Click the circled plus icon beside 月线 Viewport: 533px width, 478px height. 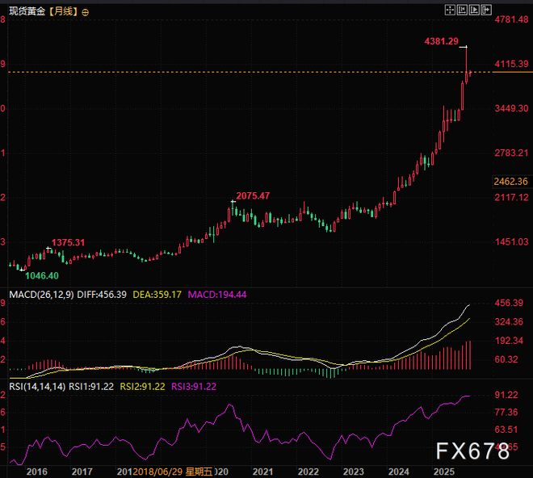pos(86,11)
